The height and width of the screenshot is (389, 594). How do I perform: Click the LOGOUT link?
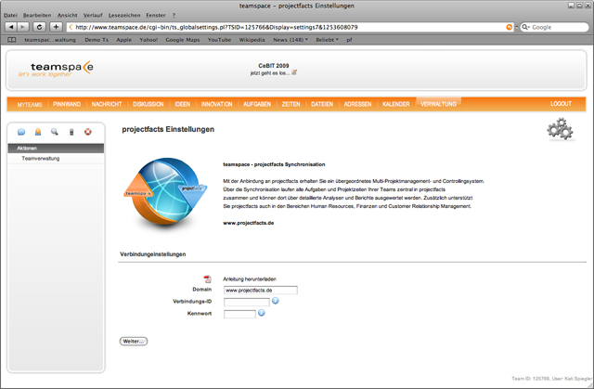pos(561,104)
